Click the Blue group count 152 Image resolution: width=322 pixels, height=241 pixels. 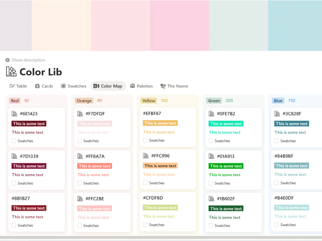[x=292, y=100]
